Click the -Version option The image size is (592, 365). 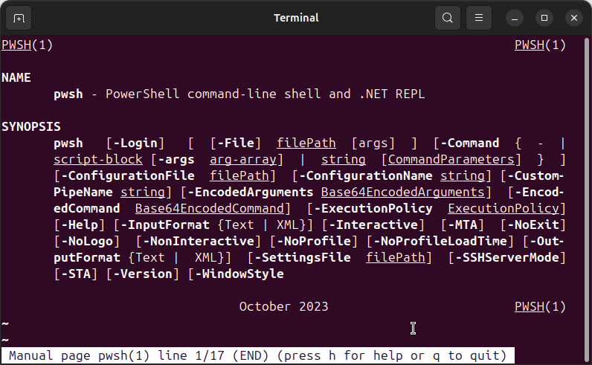(x=142, y=274)
